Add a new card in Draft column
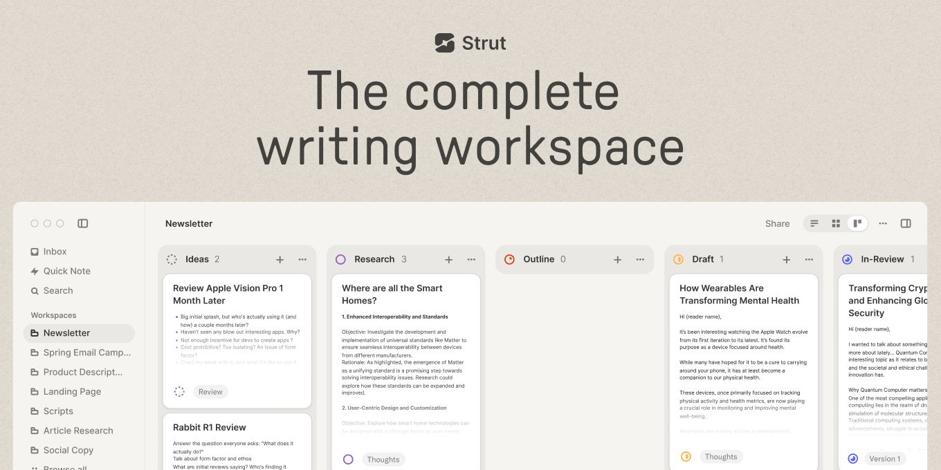This screenshot has height=470, width=941. tap(787, 260)
